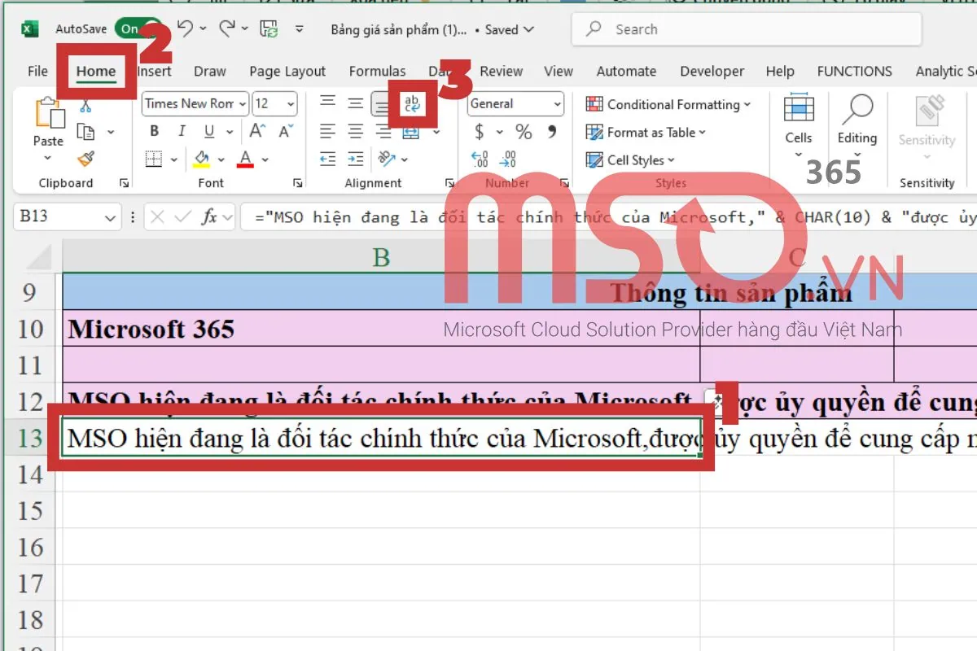
Task: Apply Comma Style icon
Action: pos(551,131)
